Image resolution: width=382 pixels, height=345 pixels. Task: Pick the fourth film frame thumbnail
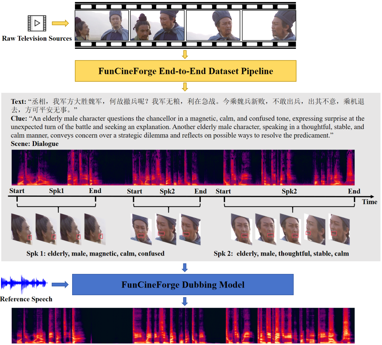269,25
